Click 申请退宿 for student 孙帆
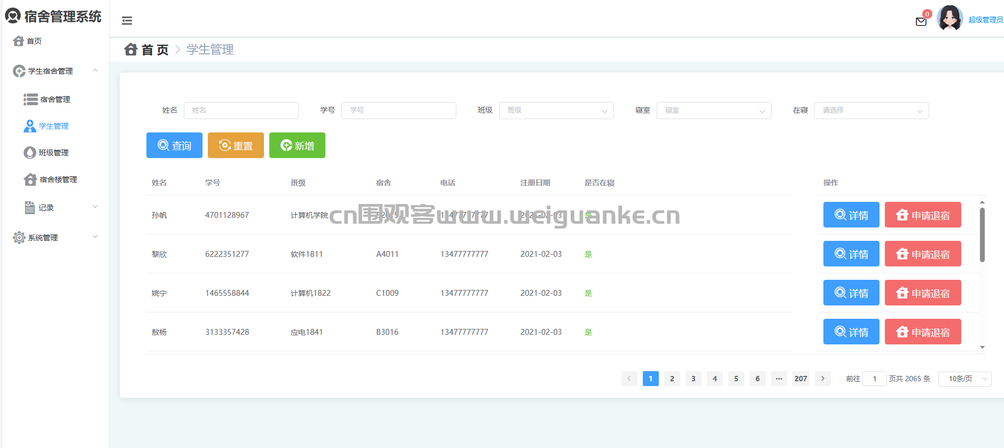 [x=923, y=215]
